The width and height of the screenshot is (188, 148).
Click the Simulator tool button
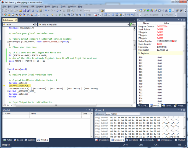tap(167, 15)
